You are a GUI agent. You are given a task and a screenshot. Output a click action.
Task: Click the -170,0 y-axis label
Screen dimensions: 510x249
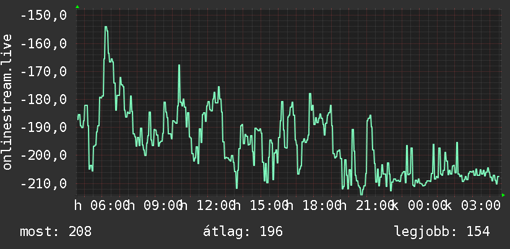[43, 71]
